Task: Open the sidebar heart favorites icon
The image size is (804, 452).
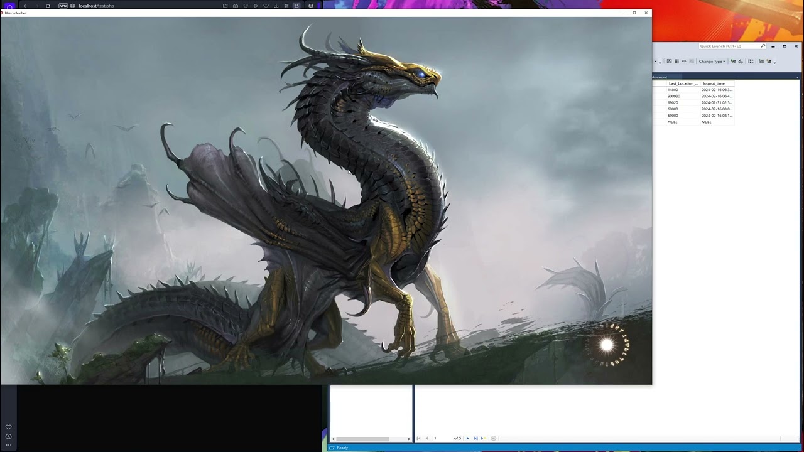Action: [x=8, y=427]
